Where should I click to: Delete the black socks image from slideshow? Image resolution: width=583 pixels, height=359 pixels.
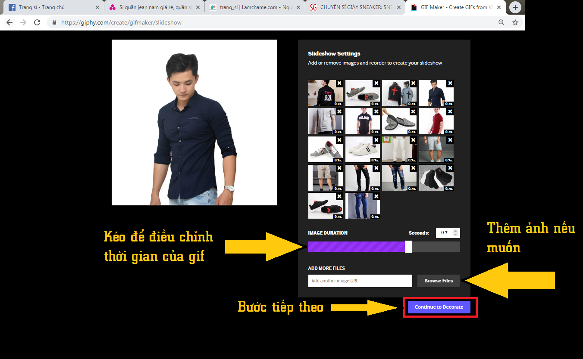tap(450, 168)
